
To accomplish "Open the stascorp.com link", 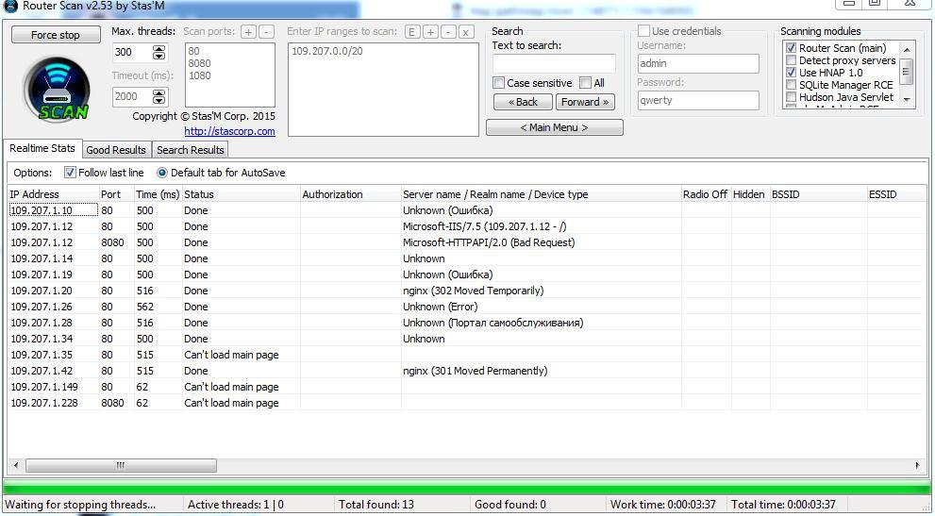I will click(x=229, y=131).
